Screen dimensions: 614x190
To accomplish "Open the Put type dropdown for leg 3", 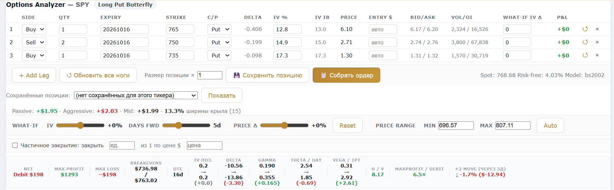I will (219, 55).
